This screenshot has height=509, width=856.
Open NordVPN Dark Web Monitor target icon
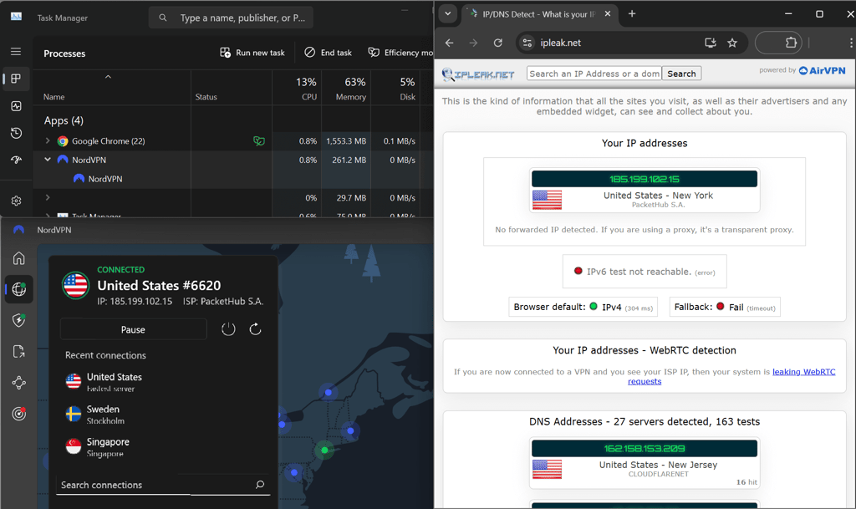point(19,414)
